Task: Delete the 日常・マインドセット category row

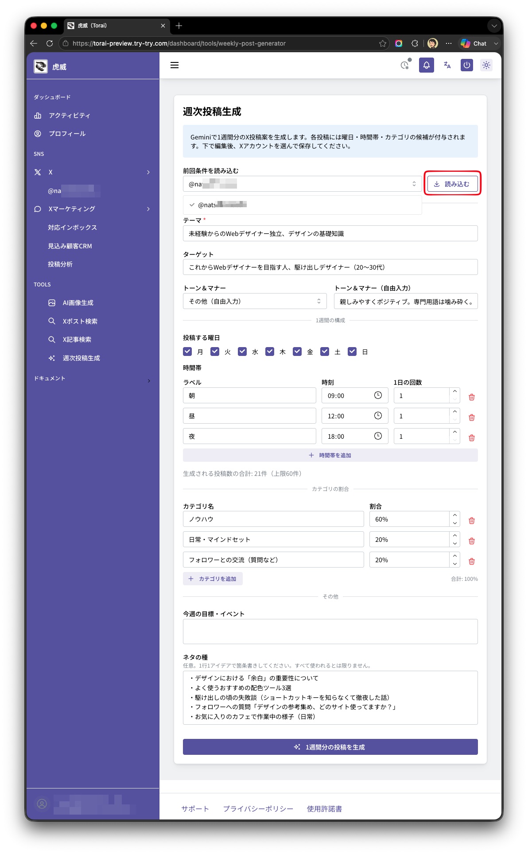Action: point(472,541)
